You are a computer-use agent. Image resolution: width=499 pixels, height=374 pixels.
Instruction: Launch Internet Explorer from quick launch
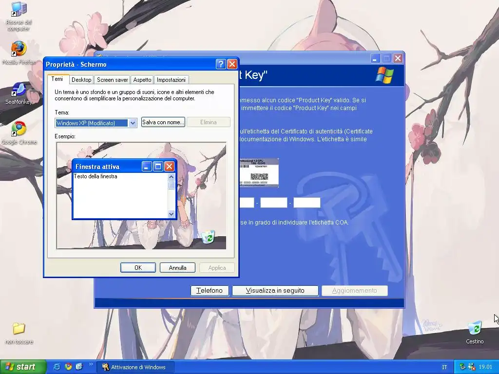(x=57, y=367)
